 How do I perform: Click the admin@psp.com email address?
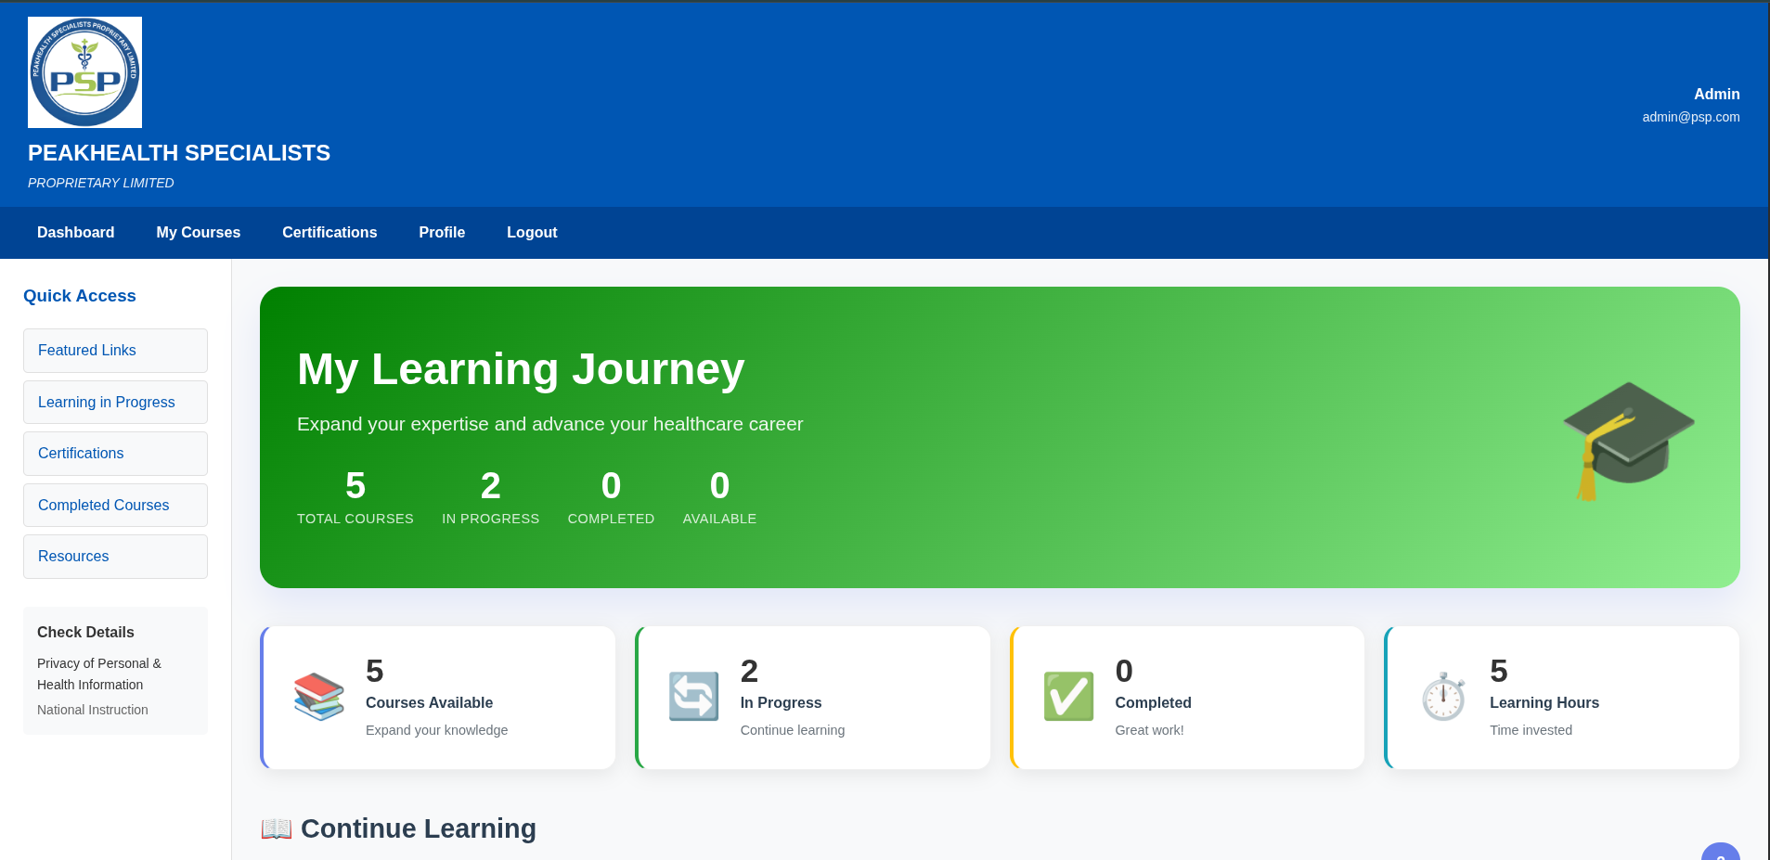(x=1690, y=117)
